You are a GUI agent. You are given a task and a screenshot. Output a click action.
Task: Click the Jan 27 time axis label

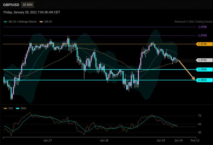[48, 140]
